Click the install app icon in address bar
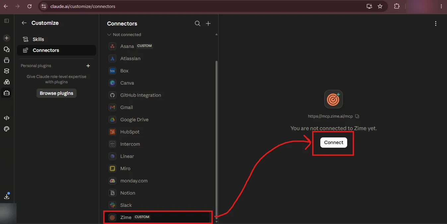 (x=369, y=6)
